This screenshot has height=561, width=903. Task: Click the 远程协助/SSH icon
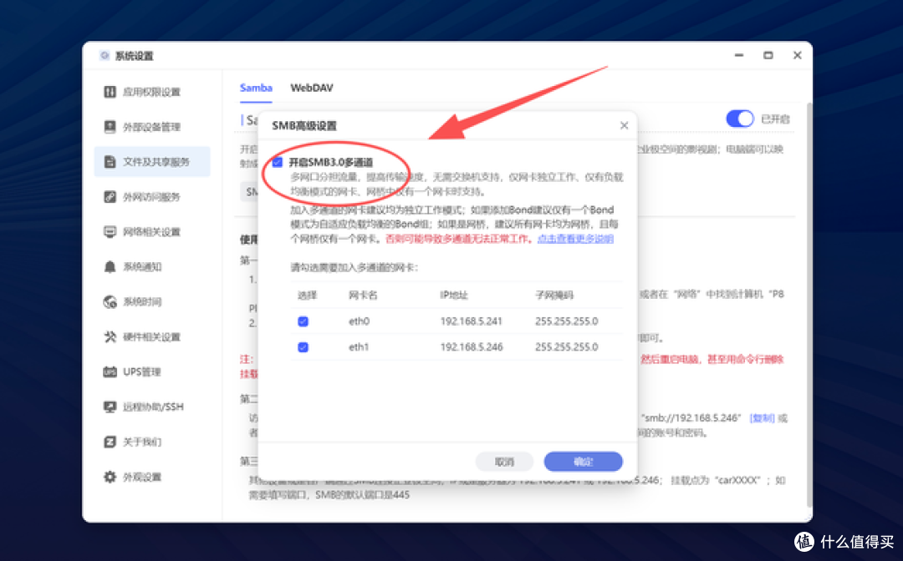(x=110, y=407)
